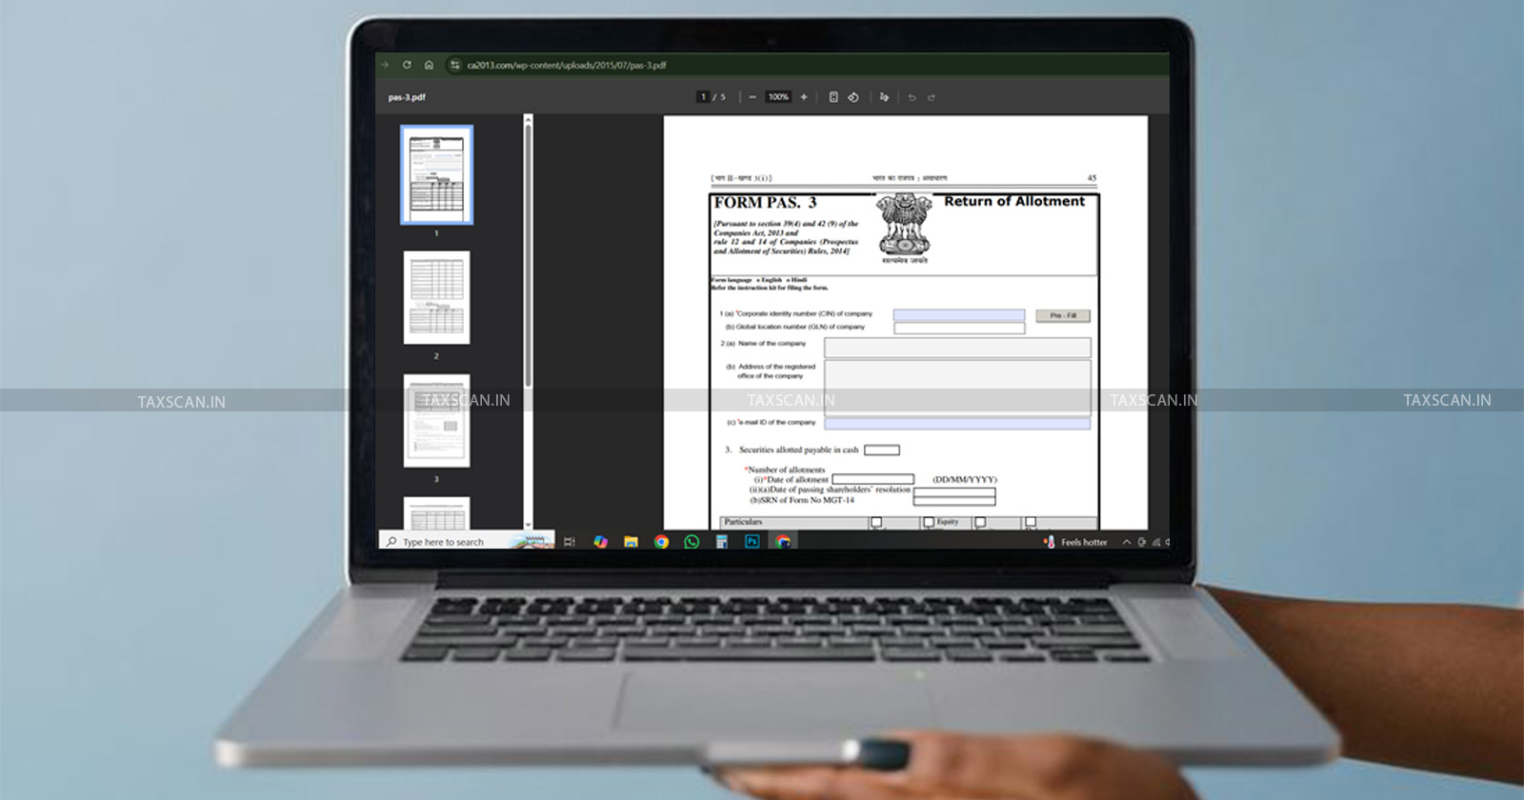Tick first checkbox beside Particulars header
This screenshot has height=800, width=1524.
click(x=876, y=522)
